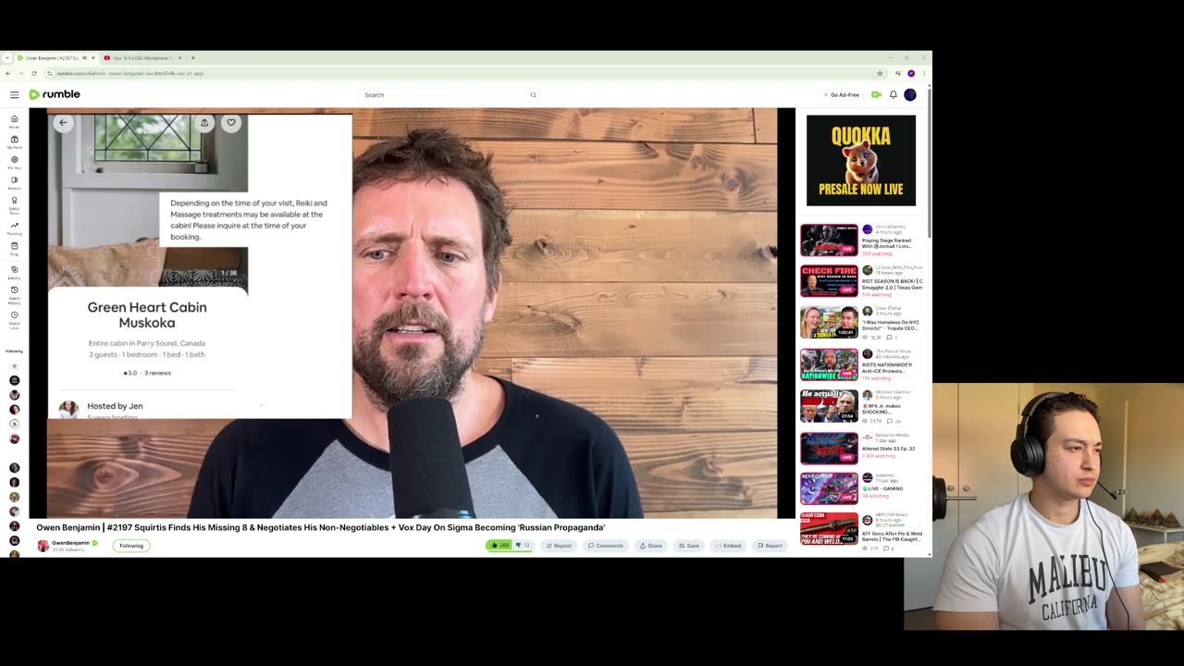Screen dimensions: 1184x666
Task: Open the Chrome three-dot menu
Action: 924,73
